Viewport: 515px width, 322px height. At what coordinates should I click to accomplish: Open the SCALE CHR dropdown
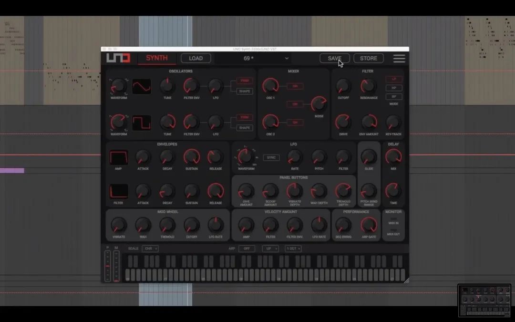[x=150, y=249]
